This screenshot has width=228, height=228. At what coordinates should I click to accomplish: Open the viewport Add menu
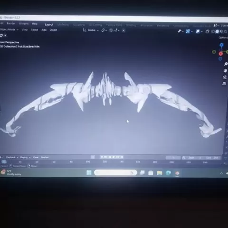44,30
